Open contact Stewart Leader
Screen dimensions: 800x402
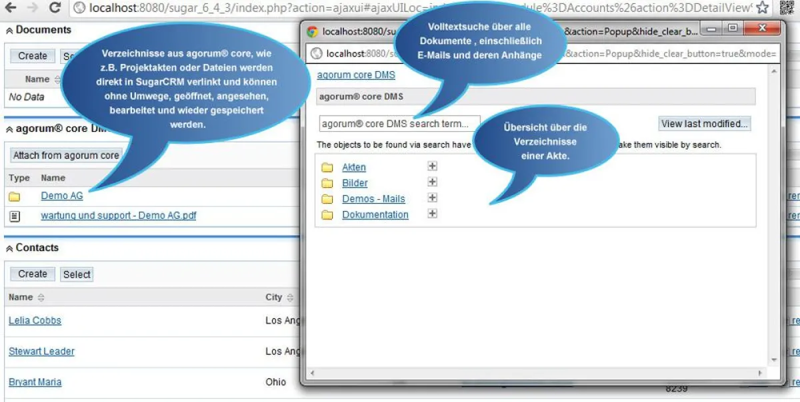(x=41, y=351)
